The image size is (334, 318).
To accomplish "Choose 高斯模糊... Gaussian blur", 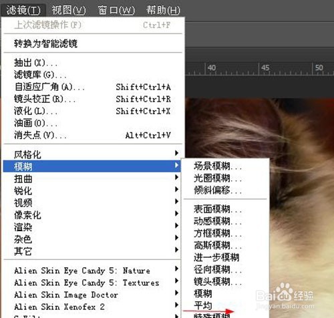I will (x=225, y=245).
